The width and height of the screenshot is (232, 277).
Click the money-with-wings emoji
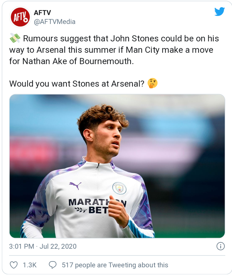tap(15, 39)
